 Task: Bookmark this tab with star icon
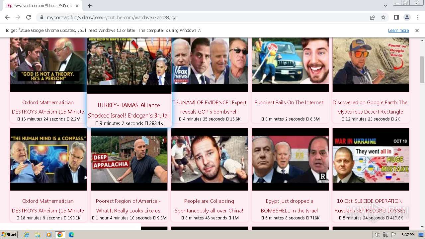coord(383,17)
